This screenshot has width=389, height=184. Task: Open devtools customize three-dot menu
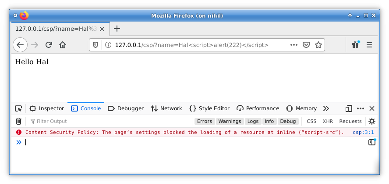click(361, 108)
